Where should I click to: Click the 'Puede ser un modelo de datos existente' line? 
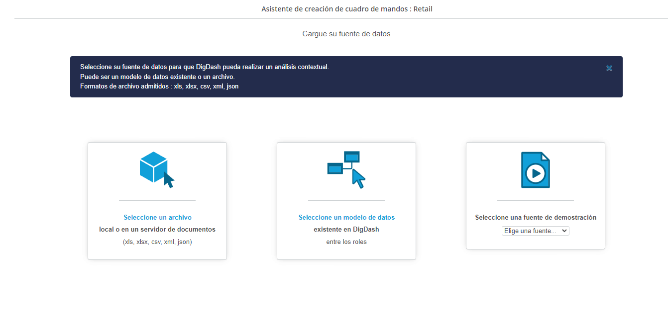point(157,77)
